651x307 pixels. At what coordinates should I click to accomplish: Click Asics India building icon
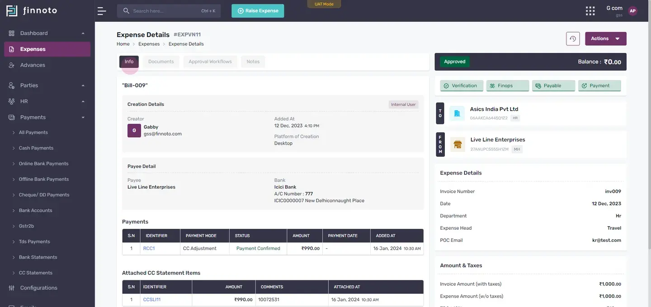tap(457, 113)
